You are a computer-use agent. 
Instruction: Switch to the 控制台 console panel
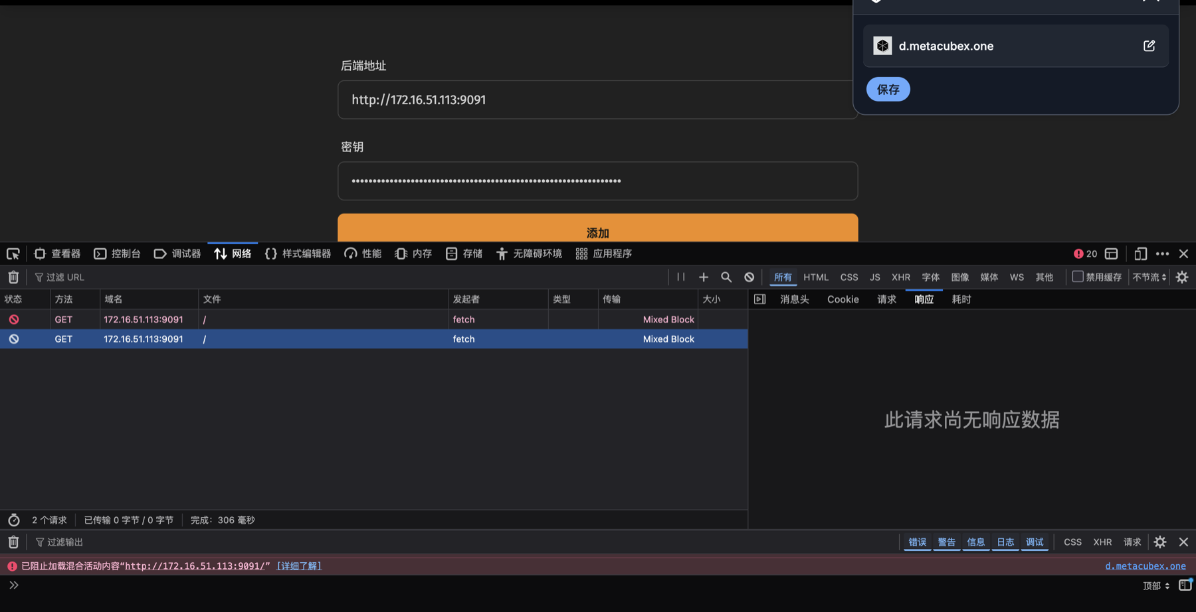click(x=117, y=254)
